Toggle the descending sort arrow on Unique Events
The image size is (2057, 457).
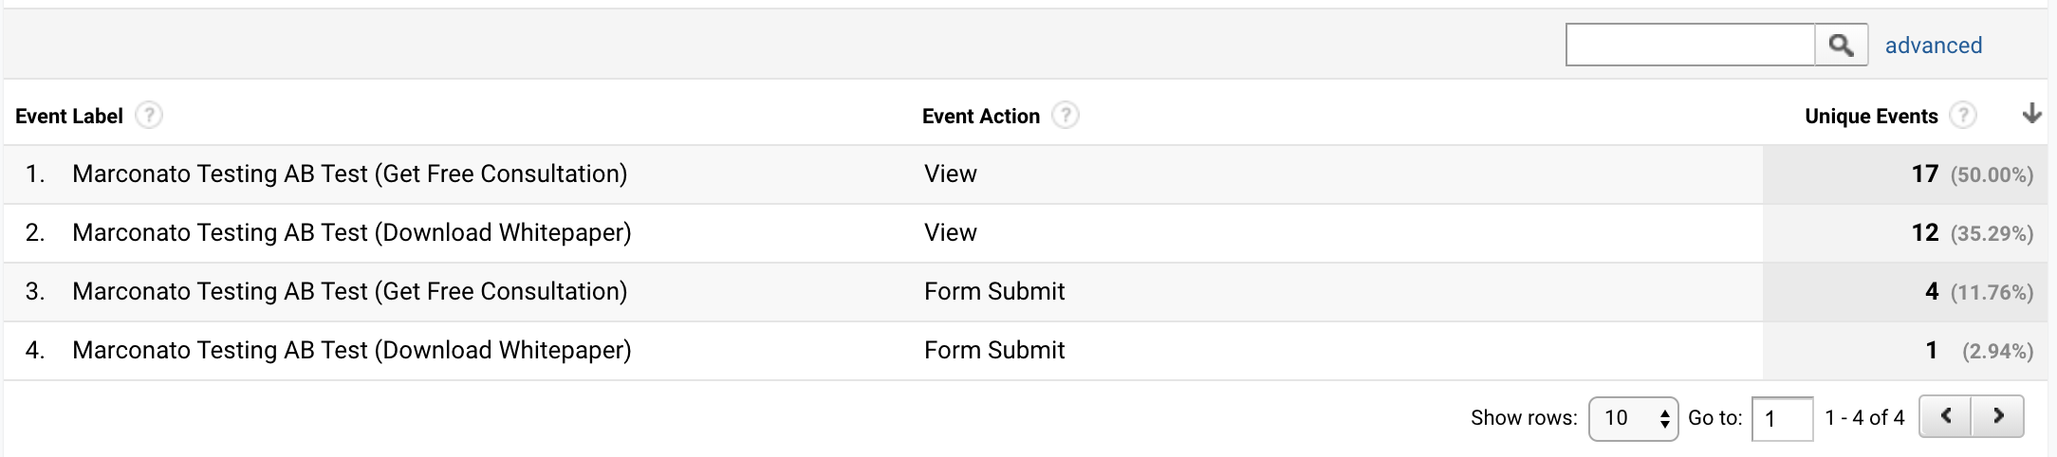pos(2031,115)
